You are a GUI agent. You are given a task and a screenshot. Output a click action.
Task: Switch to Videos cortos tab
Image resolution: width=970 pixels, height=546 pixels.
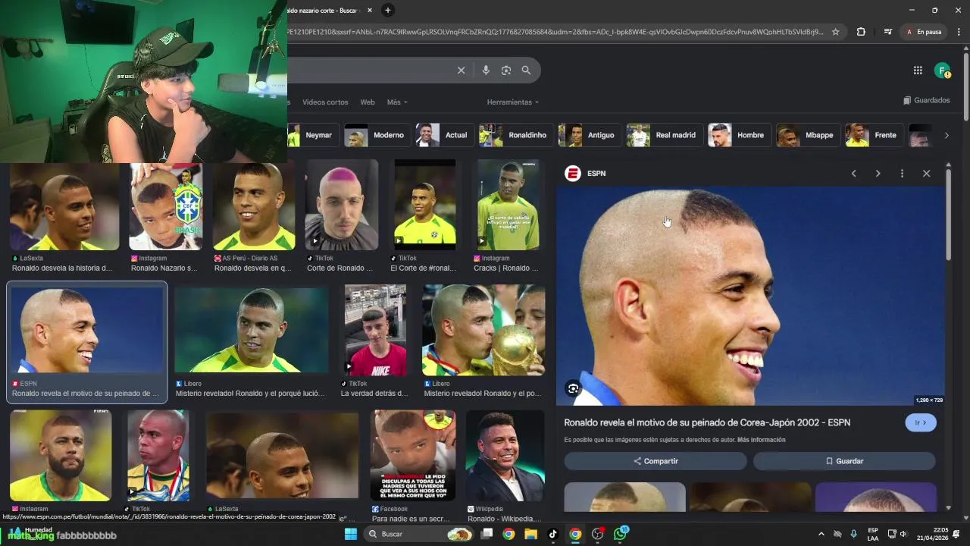pos(325,102)
